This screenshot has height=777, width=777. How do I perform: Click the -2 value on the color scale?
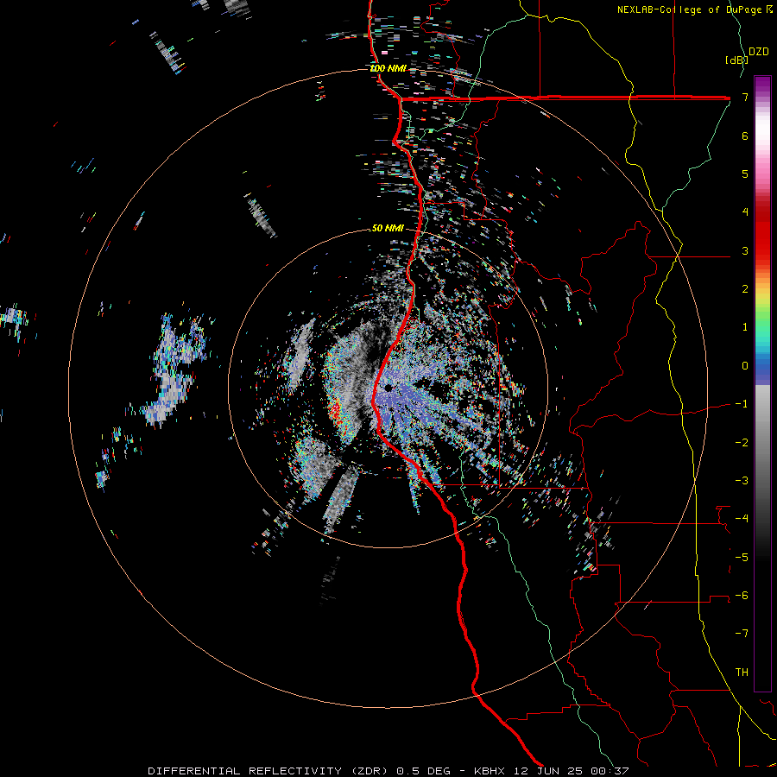click(x=742, y=443)
